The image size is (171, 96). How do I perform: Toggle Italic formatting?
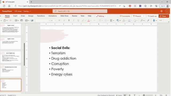(x=74, y=21)
